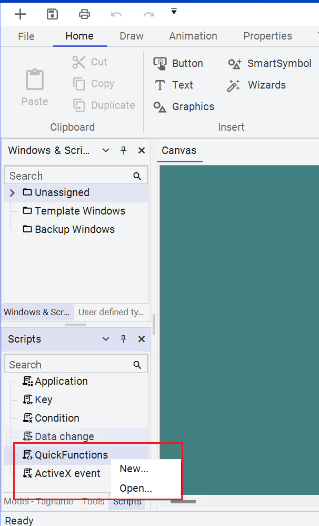
Task: Click the Cut scissors button
Action: [90, 62]
